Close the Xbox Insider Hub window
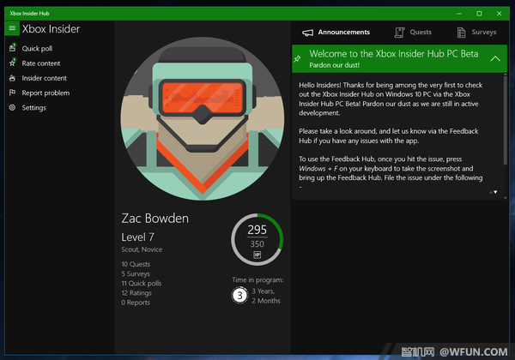 tap(500, 14)
